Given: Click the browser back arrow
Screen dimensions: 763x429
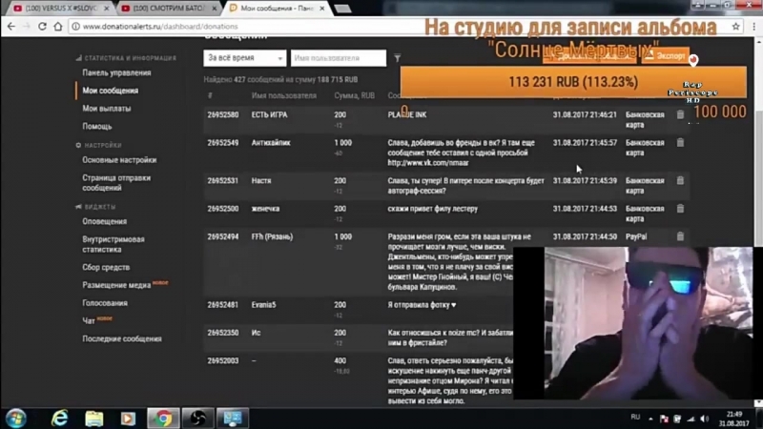Looking at the screenshot, I should point(11,27).
